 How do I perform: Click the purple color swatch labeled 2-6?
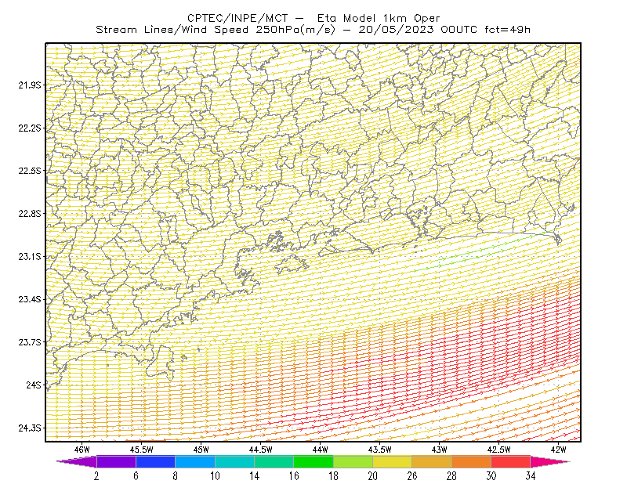pyautogui.click(x=116, y=461)
